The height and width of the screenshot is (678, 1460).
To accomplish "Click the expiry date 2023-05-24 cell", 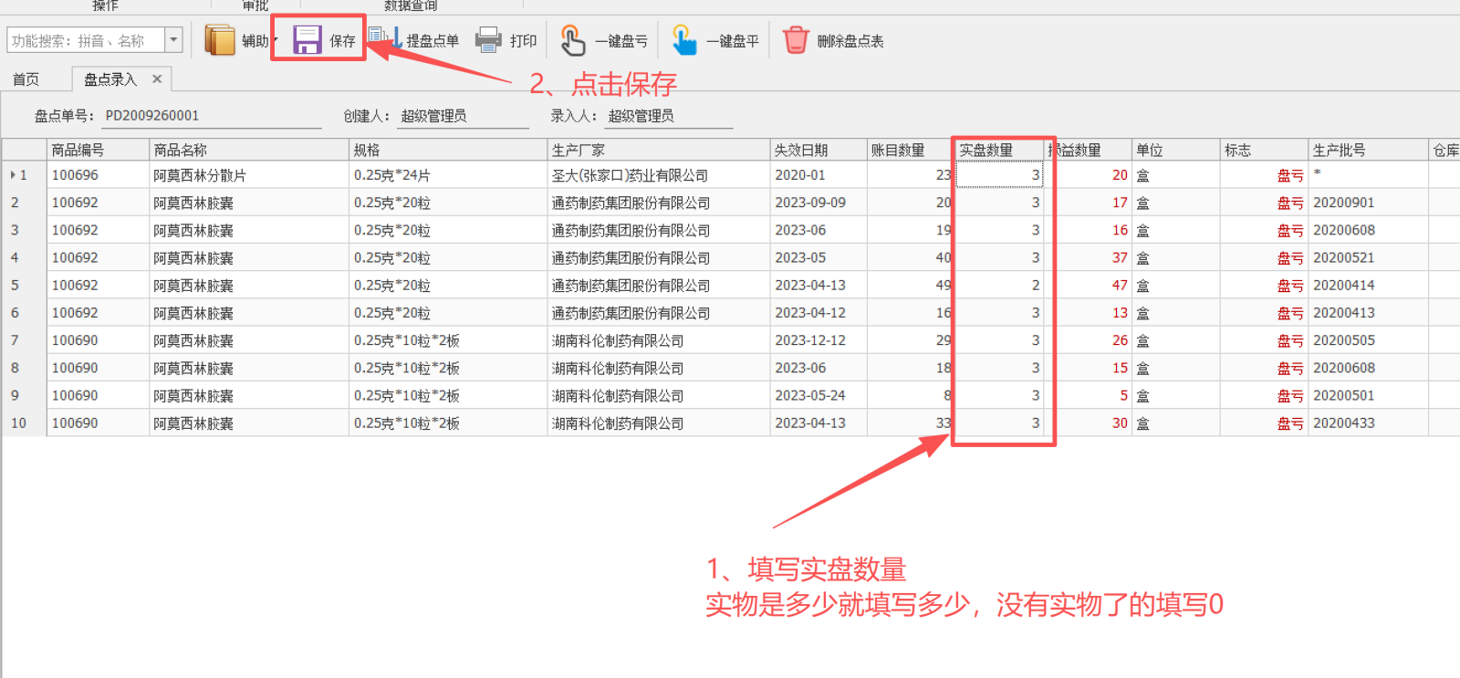I will pyautogui.click(x=818, y=395).
